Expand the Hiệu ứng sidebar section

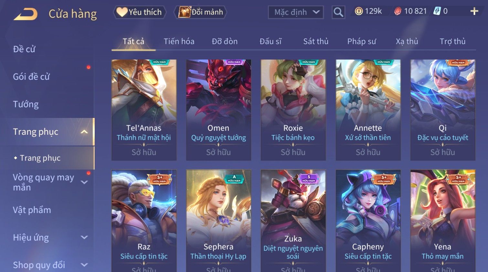coord(84,238)
